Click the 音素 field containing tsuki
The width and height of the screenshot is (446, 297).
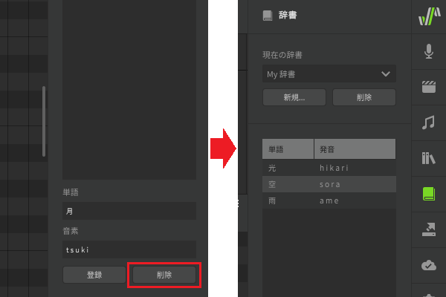point(129,249)
